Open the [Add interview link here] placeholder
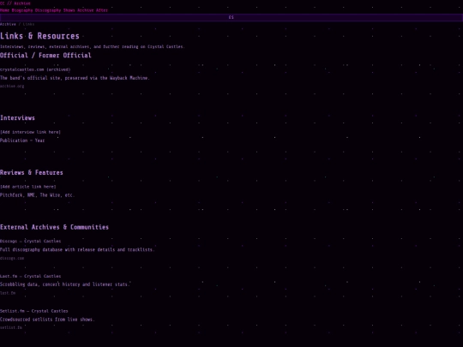Viewport: 463px width, 347px height. click(x=30, y=132)
